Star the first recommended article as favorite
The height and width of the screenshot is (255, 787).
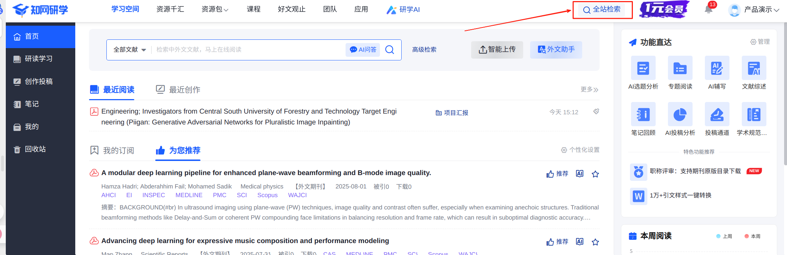pos(595,174)
